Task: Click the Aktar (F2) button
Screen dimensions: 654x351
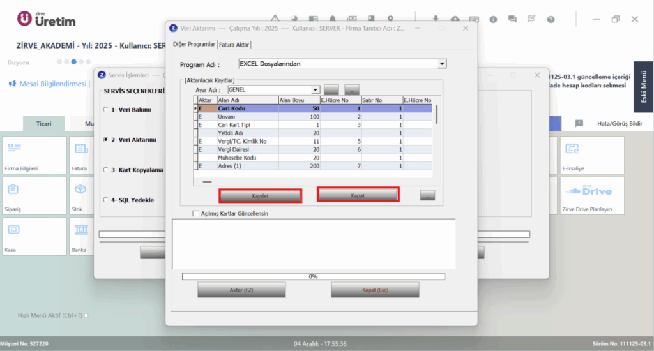Action: [241, 290]
